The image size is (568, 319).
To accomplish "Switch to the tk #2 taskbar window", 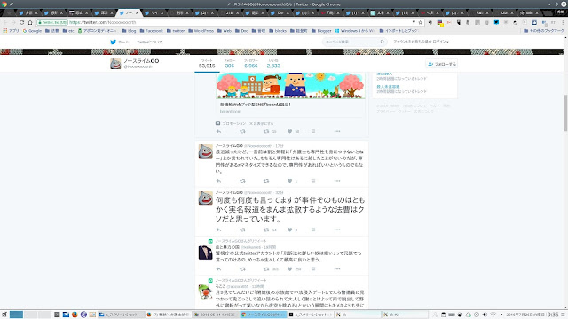I will (405, 315).
